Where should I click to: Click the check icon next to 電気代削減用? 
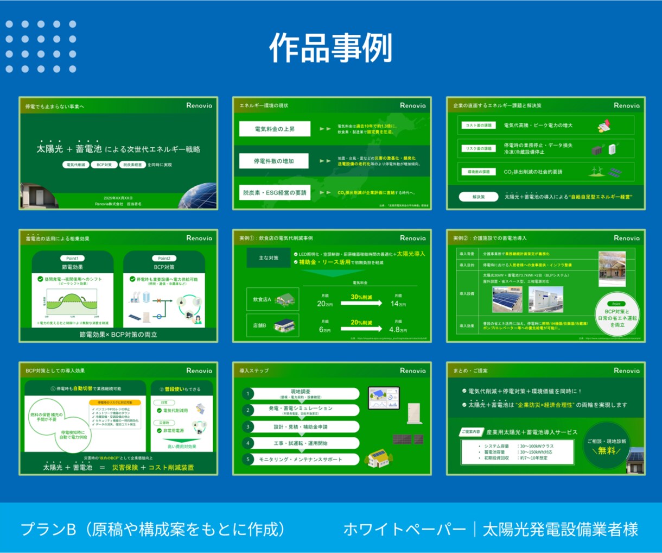pyautogui.click(x=159, y=411)
